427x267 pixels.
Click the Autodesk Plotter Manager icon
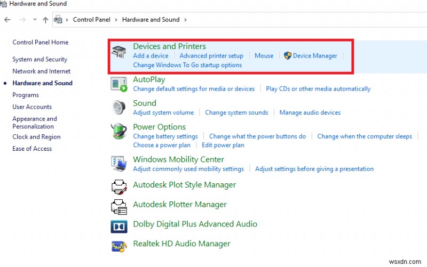point(118,206)
